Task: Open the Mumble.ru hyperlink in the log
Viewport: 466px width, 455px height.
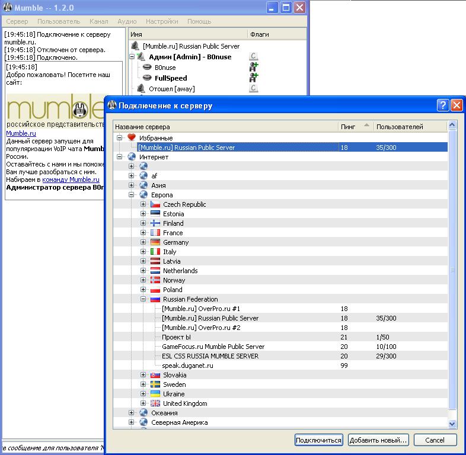Action: (x=21, y=133)
